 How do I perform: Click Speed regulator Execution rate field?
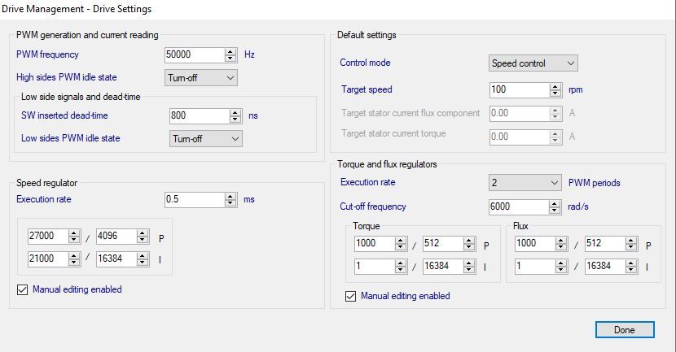195,200
